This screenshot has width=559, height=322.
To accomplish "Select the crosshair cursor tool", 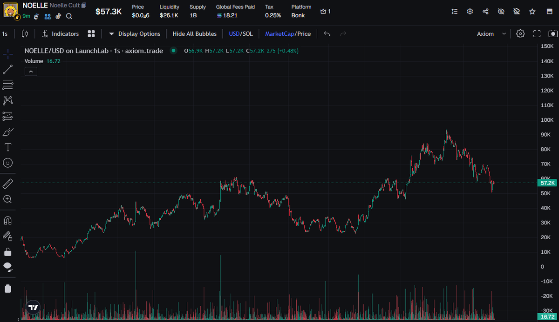I will click(x=8, y=53).
